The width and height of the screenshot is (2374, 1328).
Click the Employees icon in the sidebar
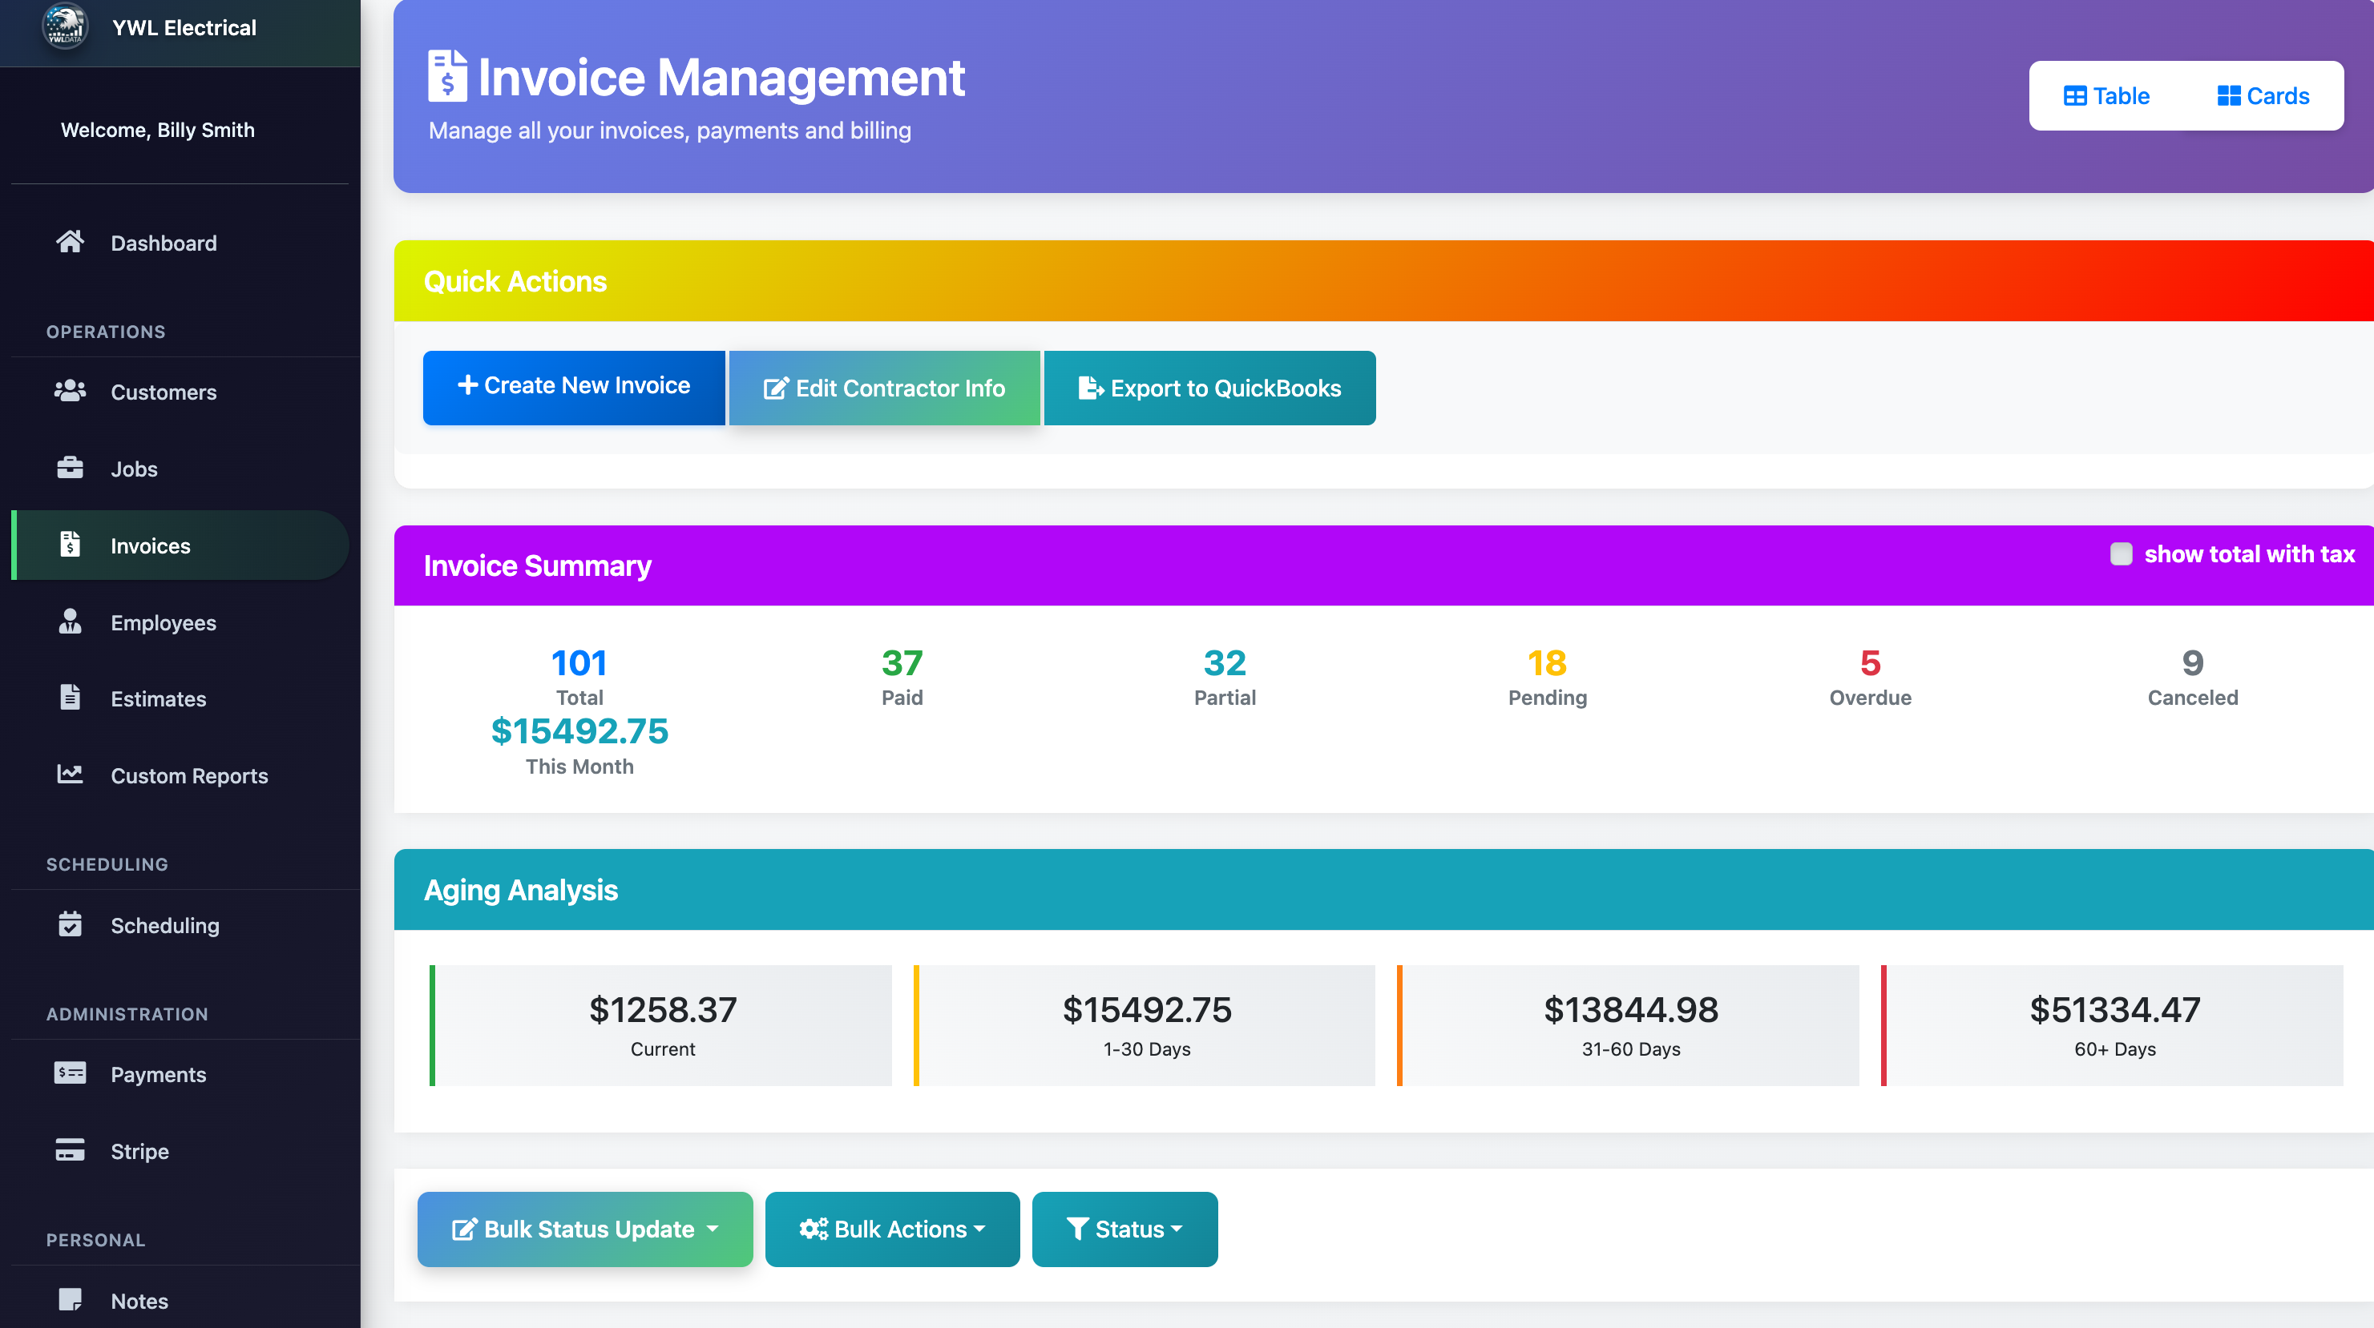71,622
